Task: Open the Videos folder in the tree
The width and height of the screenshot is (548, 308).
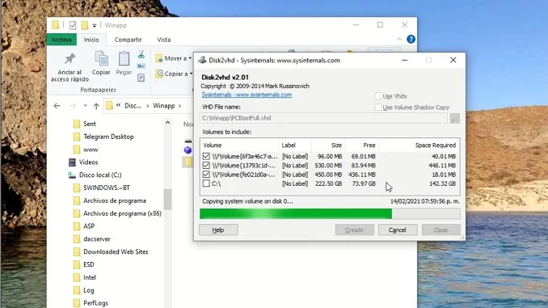Action: 88,162
